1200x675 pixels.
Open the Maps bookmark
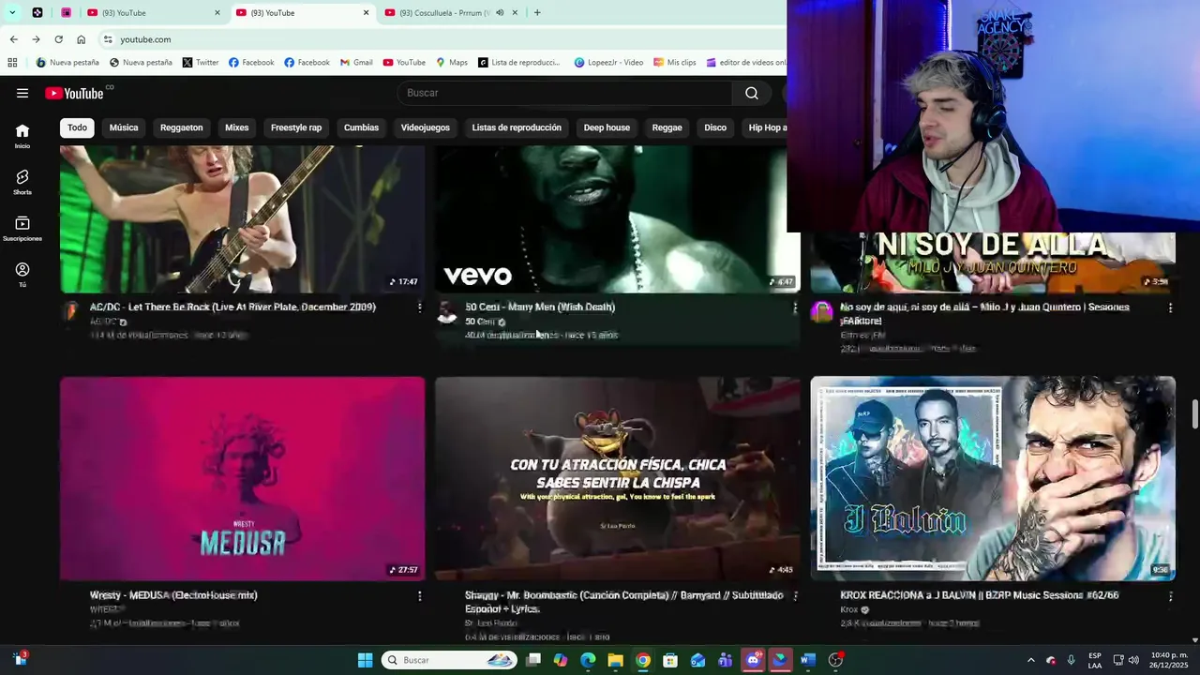point(452,63)
